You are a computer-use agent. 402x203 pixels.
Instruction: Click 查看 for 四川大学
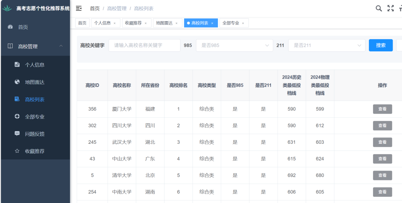[x=382, y=126]
